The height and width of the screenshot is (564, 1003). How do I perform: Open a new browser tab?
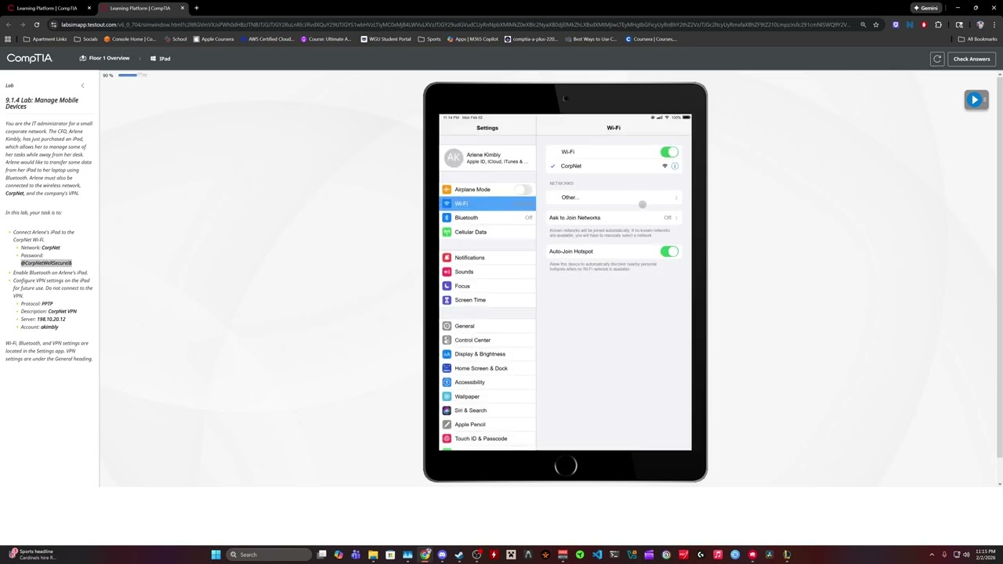point(197,8)
